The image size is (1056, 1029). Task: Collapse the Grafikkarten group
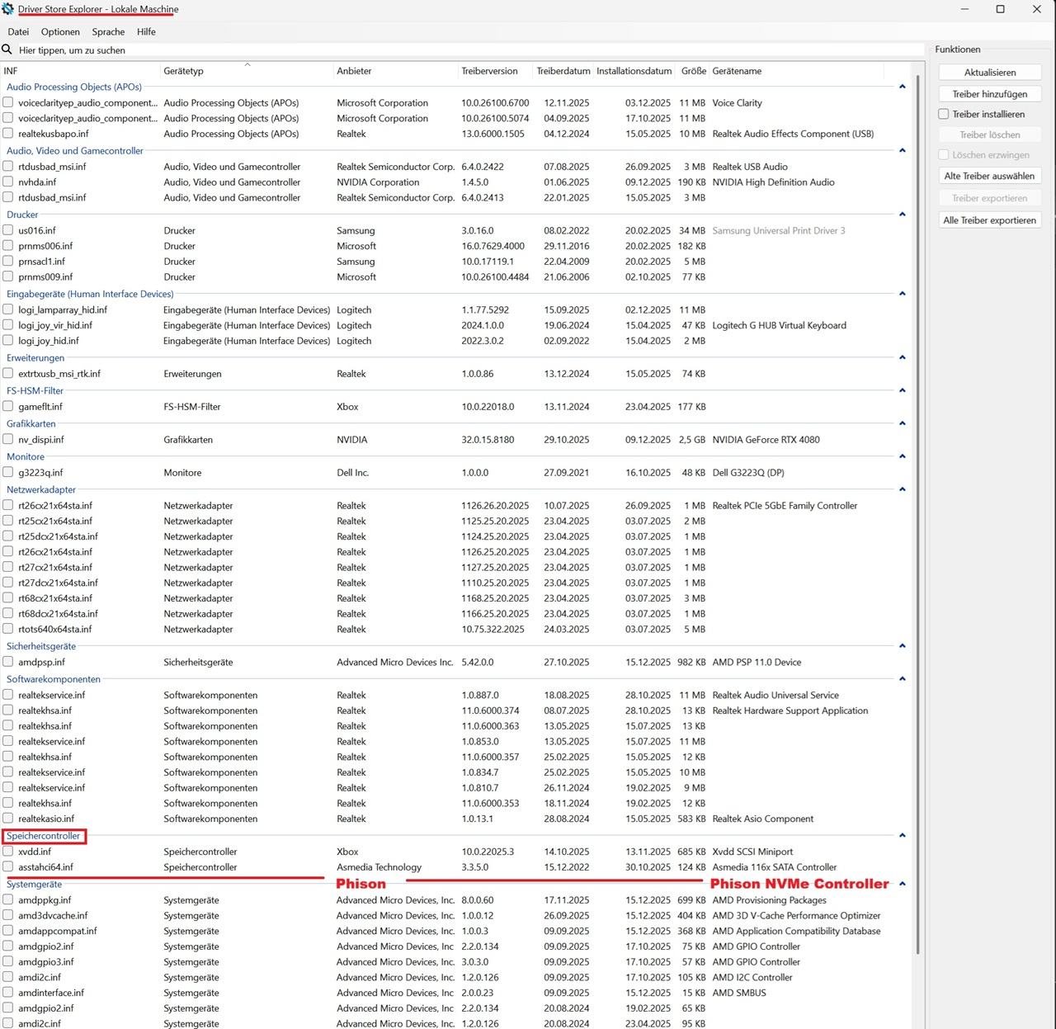click(x=902, y=423)
